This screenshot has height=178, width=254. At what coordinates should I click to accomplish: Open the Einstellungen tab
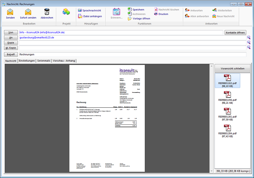[27, 61]
